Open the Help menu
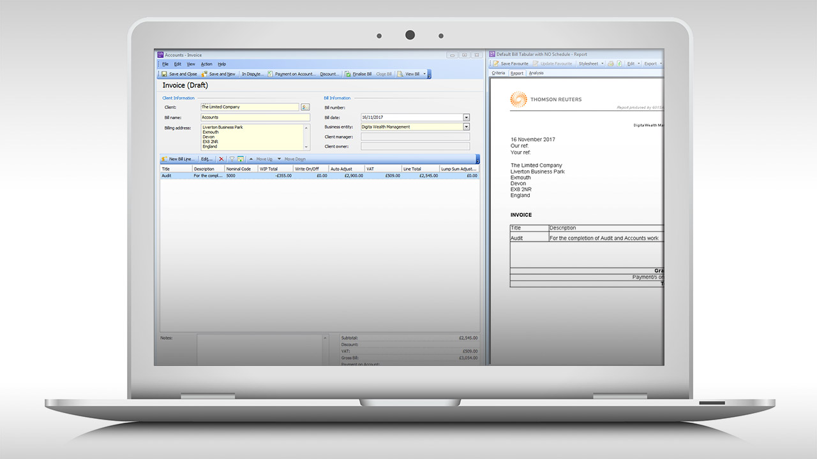This screenshot has width=817, height=459. [x=222, y=64]
